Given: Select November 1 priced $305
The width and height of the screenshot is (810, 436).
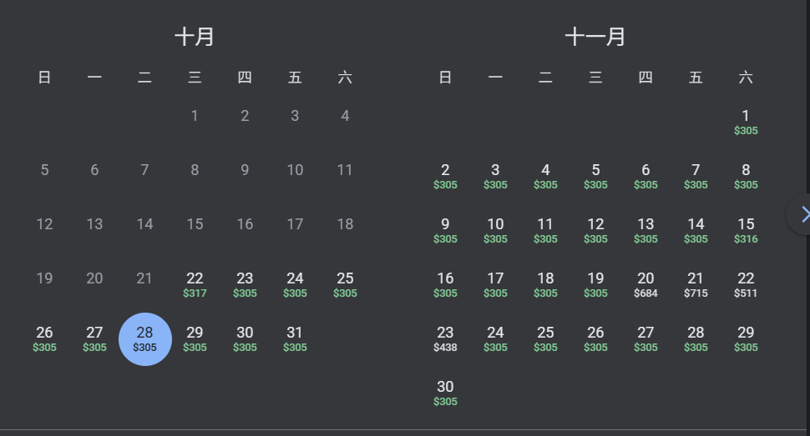Looking at the screenshot, I should [746, 123].
